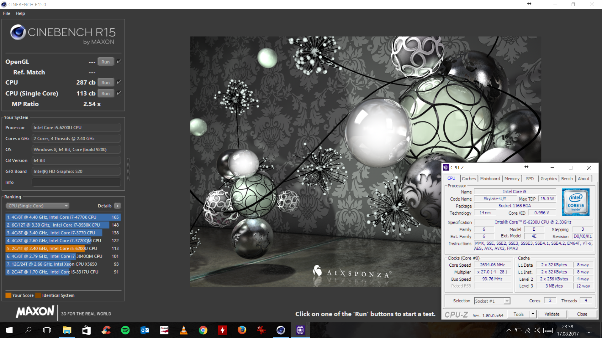602x338 pixels.
Task: Open Task View from taskbar
Action: click(47, 330)
